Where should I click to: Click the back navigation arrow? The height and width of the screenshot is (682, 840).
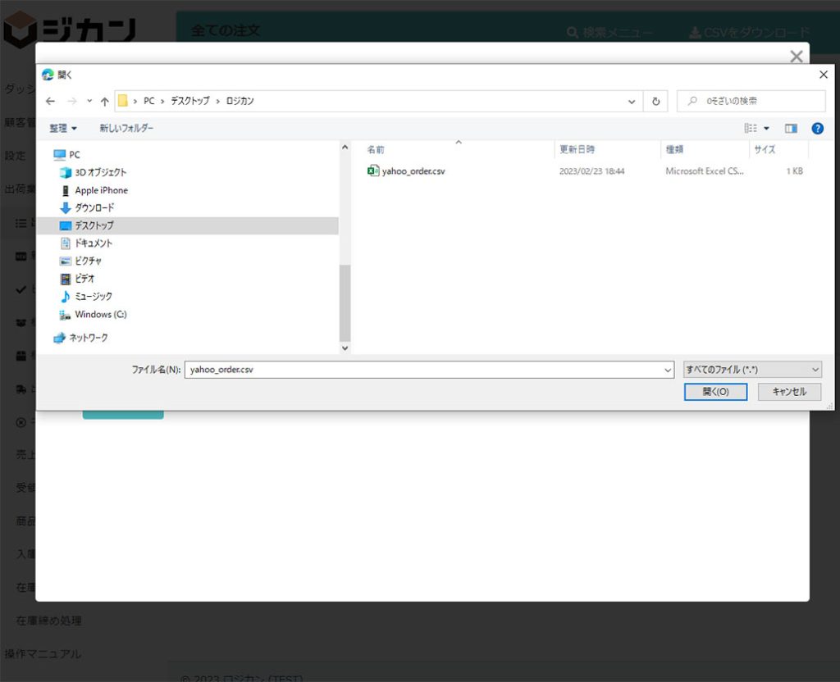50,101
